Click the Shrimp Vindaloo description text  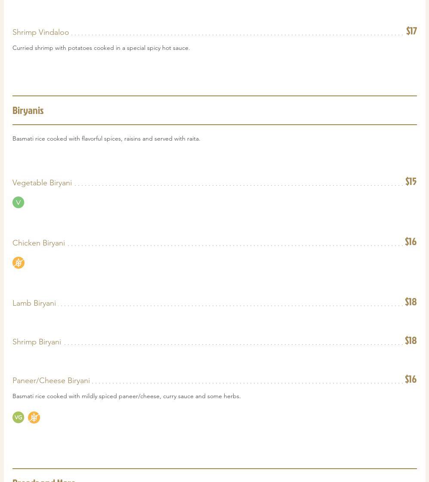[101, 48]
